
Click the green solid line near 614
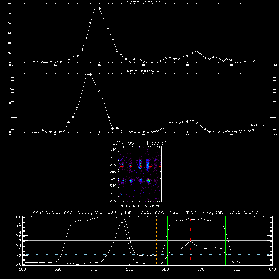click(225, 240)
